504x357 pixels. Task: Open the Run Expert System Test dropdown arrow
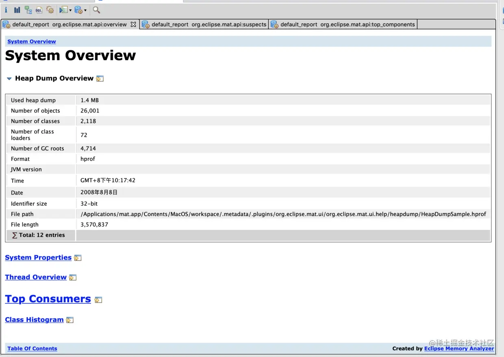[70, 11]
